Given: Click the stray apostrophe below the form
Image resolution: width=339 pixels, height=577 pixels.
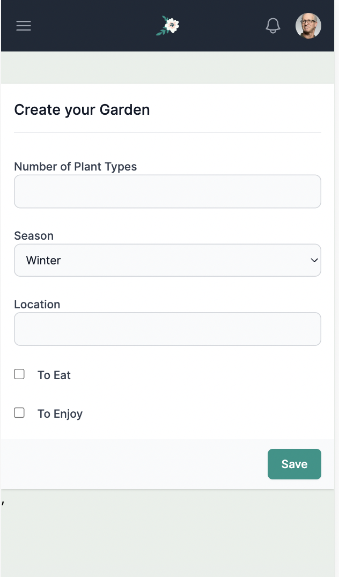Looking at the screenshot, I should [3, 503].
